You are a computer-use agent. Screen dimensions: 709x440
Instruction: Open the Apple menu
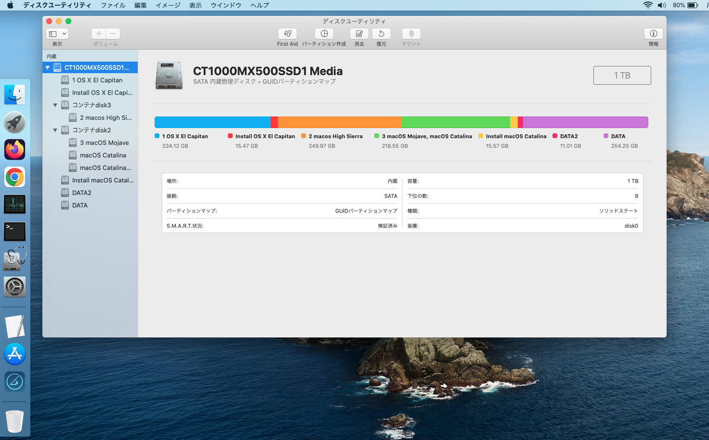[11, 5]
